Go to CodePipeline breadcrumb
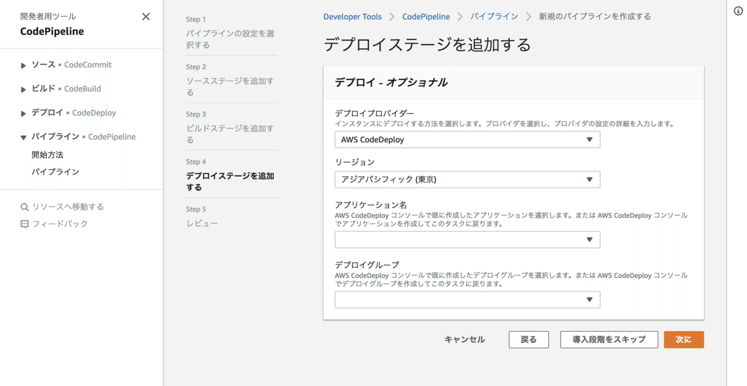Viewport: 747px width, 386px height. coord(426,16)
